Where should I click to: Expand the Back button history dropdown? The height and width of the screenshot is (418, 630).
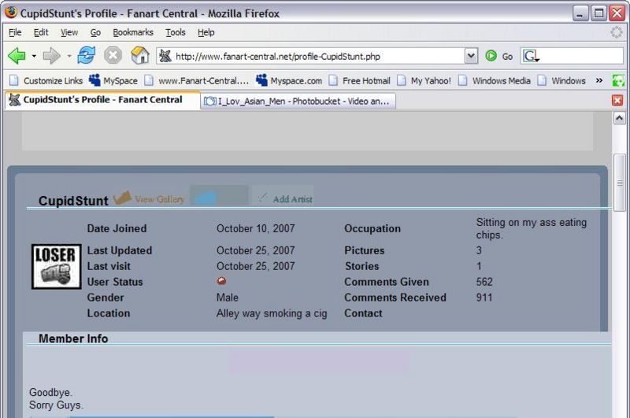click(34, 56)
